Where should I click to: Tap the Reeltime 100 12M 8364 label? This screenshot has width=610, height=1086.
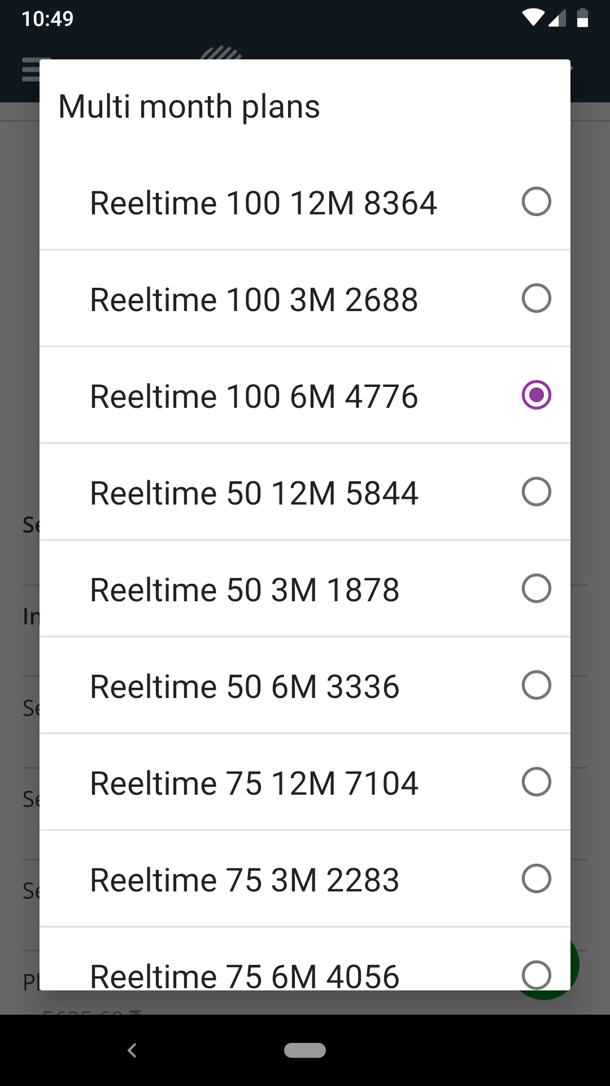click(263, 203)
